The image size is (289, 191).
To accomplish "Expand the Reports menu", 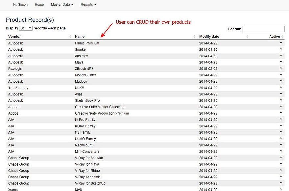I will click(88, 4).
